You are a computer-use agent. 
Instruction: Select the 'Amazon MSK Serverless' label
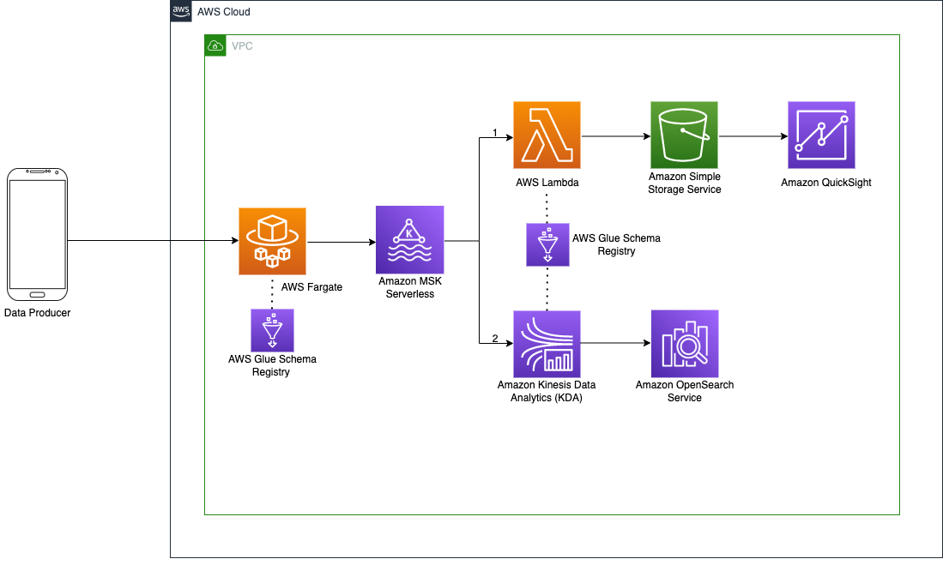[410, 287]
